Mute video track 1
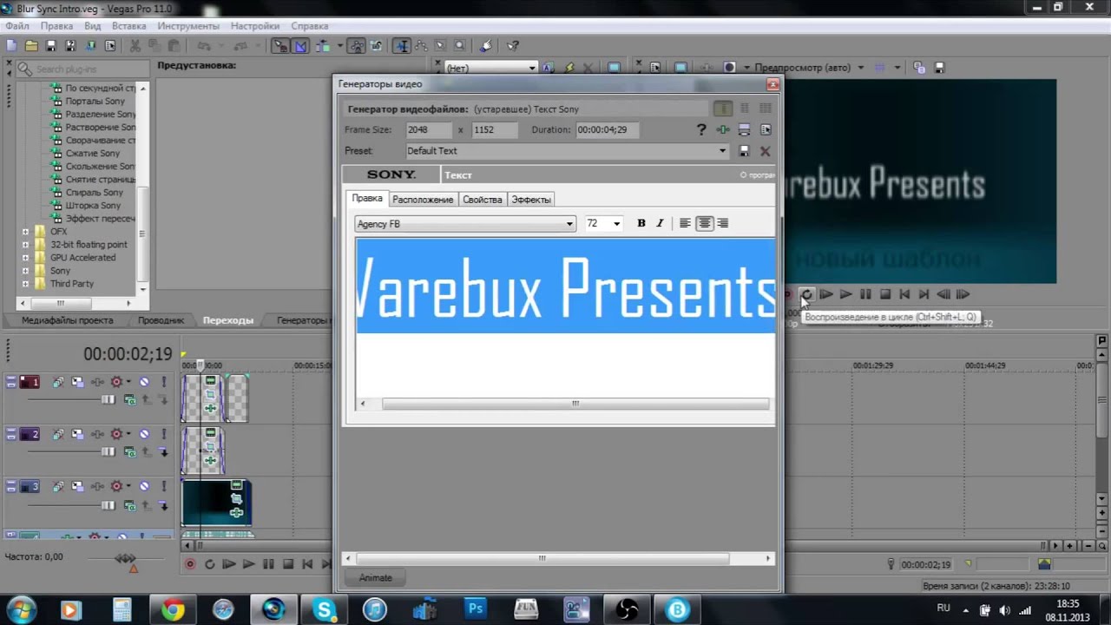 coord(145,382)
